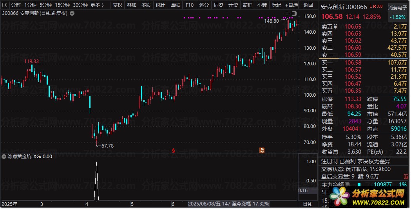Switch to the 5分钟 period tab
411x209 pixels.
tap(45, 5)
